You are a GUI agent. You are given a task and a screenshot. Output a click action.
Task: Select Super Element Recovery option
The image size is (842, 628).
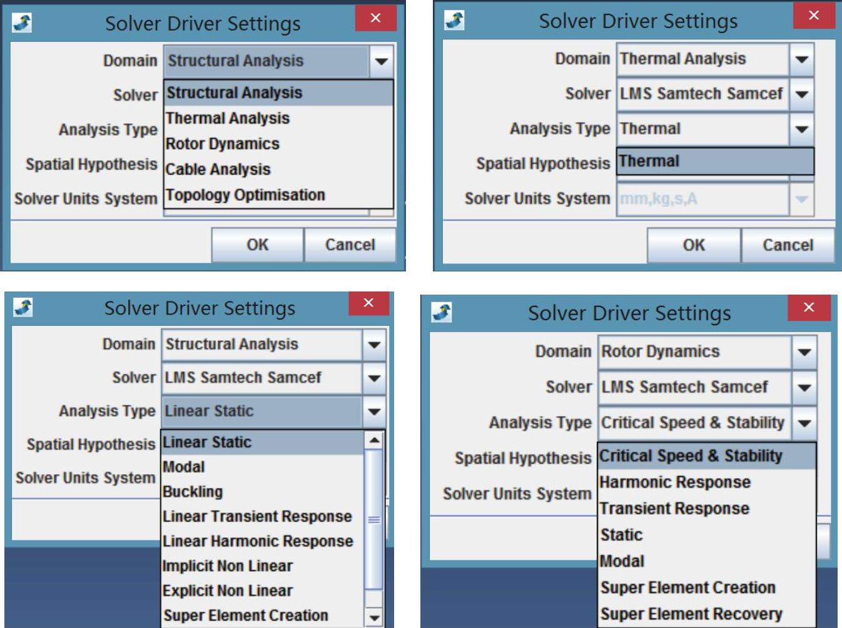[691, 614]
